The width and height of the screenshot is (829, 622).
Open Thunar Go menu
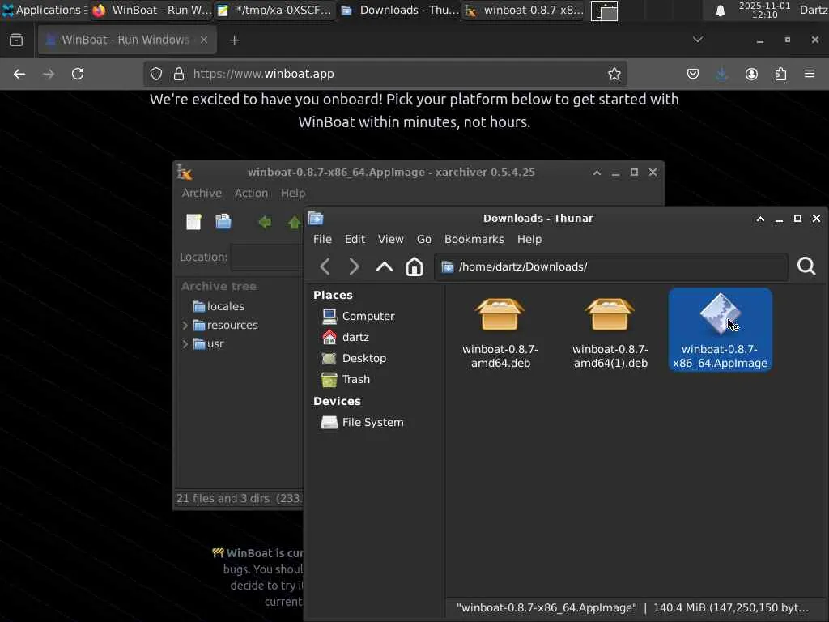click(424, 239)
